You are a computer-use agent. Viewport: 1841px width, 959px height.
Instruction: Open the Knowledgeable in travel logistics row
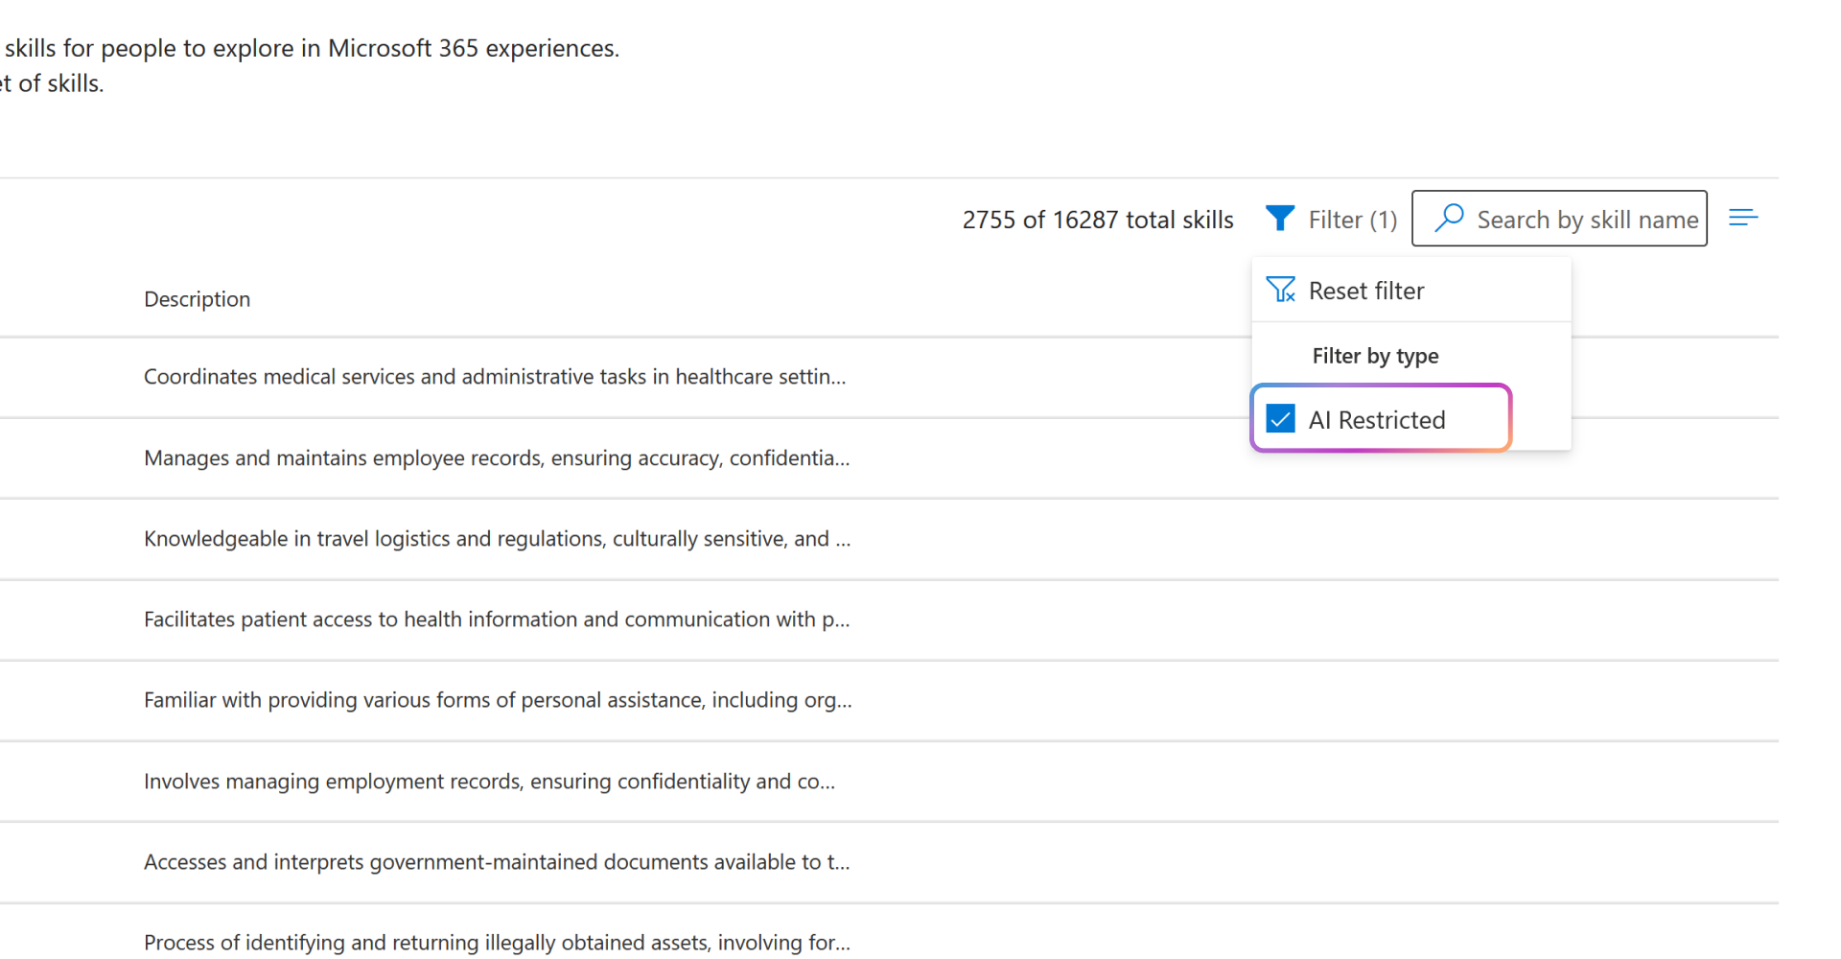click(x=497, y=539)
